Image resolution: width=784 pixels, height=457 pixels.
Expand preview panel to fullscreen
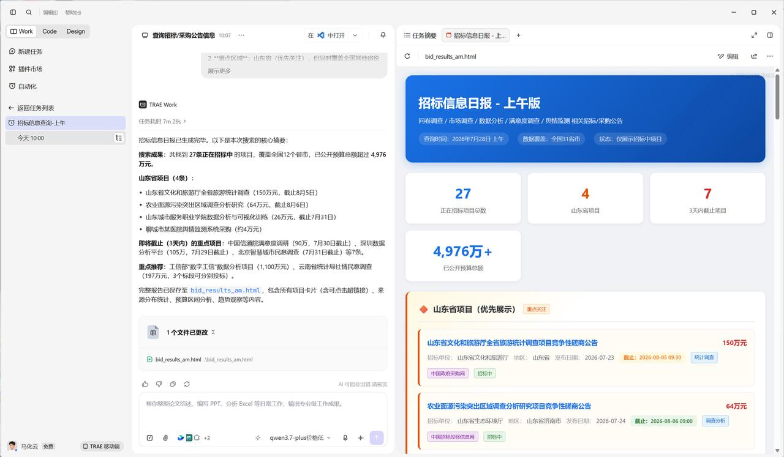(x=754, y=35)
